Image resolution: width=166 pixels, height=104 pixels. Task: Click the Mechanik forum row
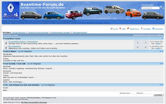click(x=83, y=67)
